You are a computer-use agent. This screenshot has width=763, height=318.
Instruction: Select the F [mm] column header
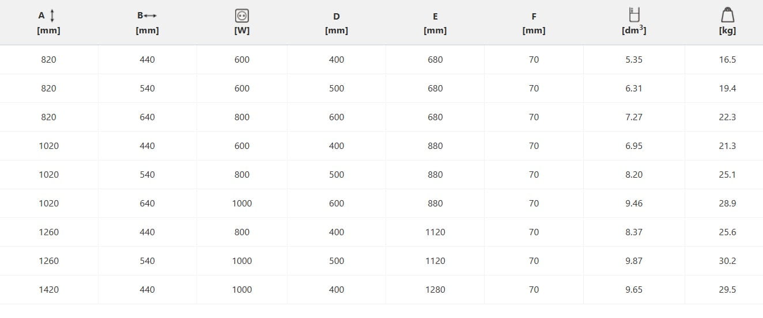click(x=534, y=24)
